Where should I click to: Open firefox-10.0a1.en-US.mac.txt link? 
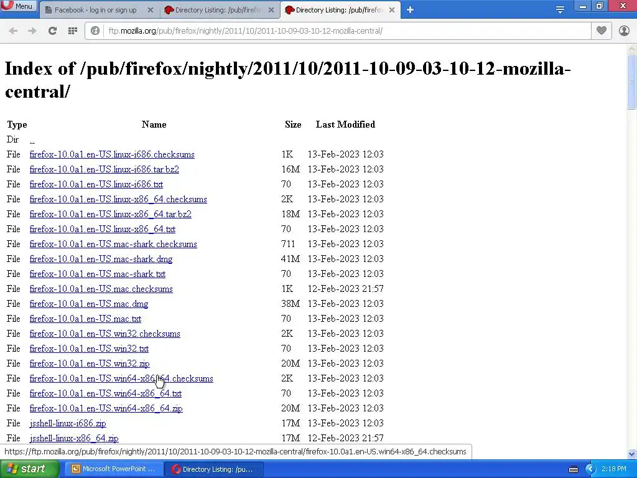tap(85, 319)
